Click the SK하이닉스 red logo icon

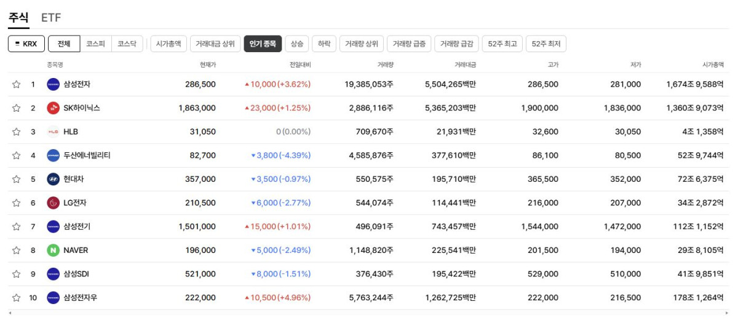(53, 108)
